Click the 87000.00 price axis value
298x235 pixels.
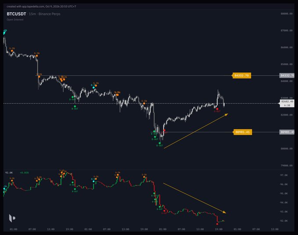[x=287, y=30]
